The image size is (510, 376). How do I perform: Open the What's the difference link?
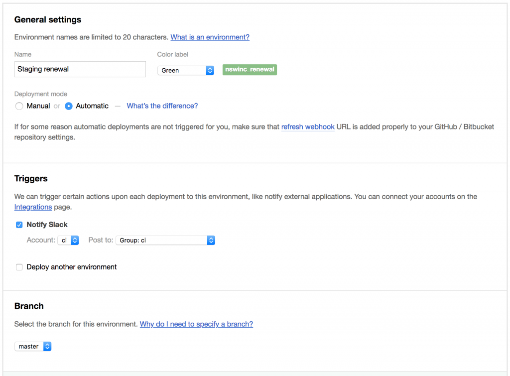click(162, 106)
